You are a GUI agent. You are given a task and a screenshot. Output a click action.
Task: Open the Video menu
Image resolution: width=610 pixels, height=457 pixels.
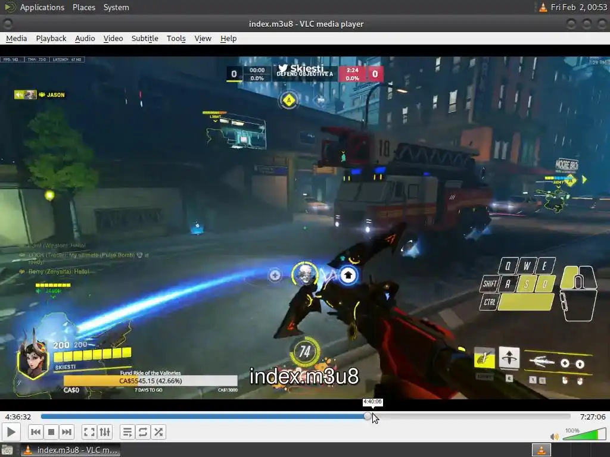coord(113,39)
